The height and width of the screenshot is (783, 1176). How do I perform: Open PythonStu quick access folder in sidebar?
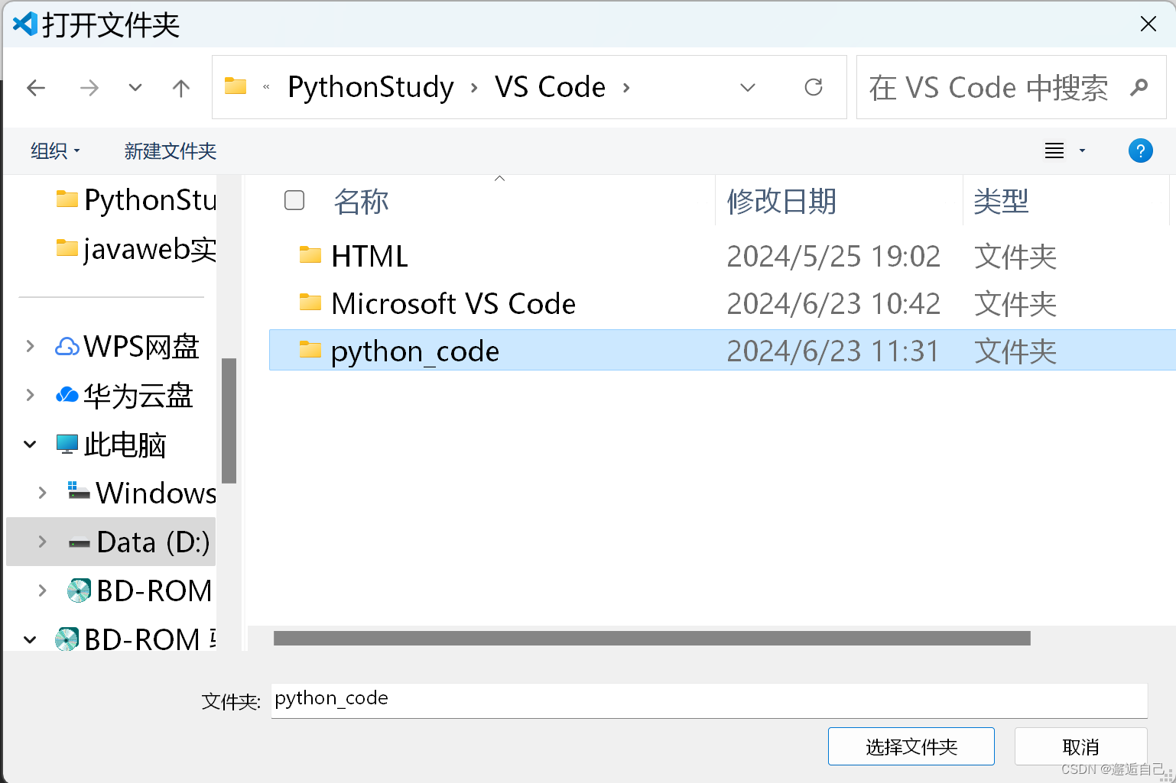(x=136, y=199)
